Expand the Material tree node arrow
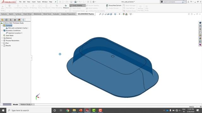Image resolution: width=202 pixels, height=113 pixels. [2, 38]
